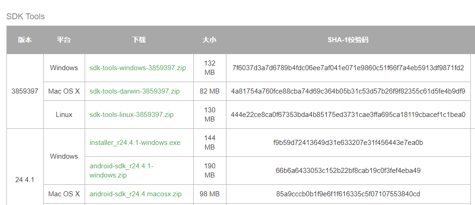Download android-sdk_r24.4.macosx.zip
The height and width of the screenshot is (205, 475).
(x=135, y=194)
